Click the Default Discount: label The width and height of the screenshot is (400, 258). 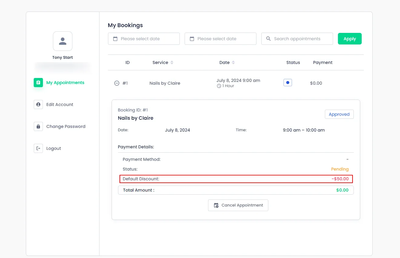141,179
